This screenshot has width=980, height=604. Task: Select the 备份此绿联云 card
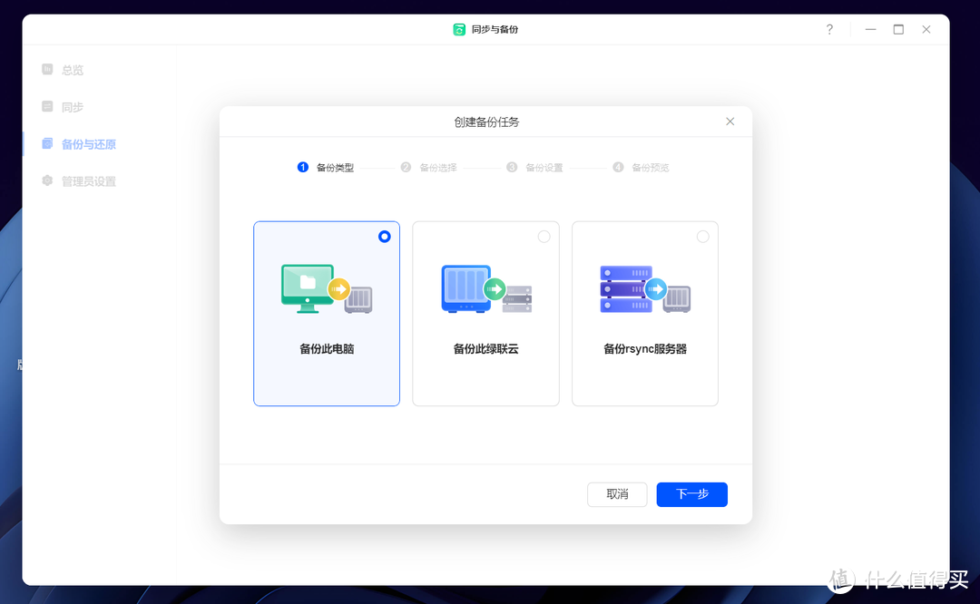tap(485, 313)
